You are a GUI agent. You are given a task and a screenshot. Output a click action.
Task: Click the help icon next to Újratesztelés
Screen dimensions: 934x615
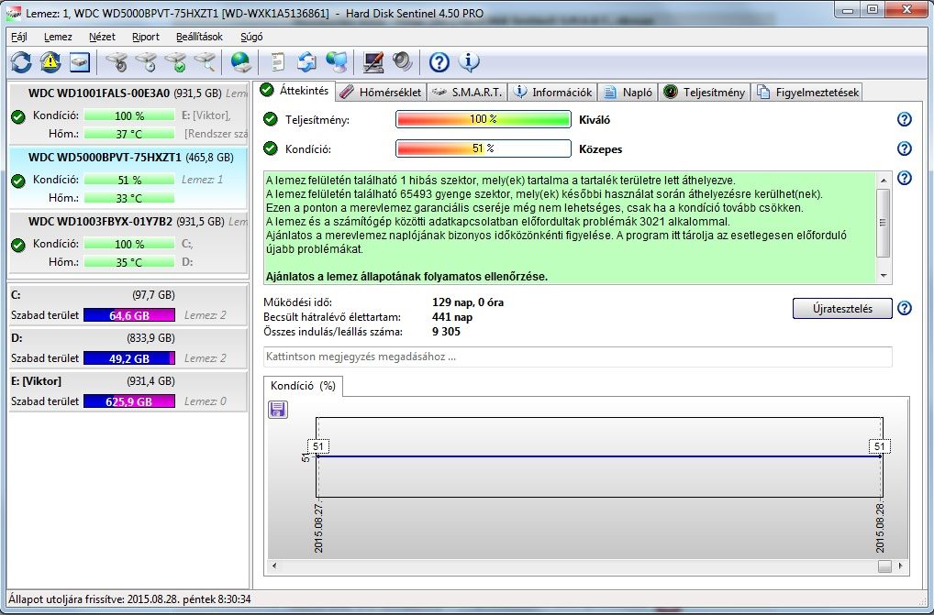tap(905, 308)
